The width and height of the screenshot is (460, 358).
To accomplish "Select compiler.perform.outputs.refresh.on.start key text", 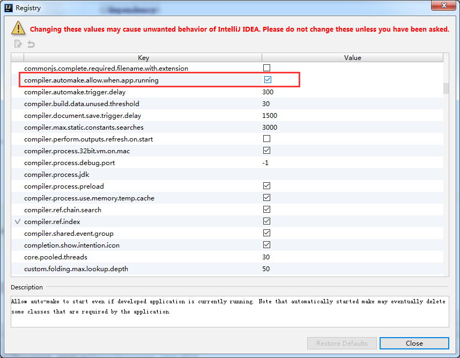I will (x=88, y=139).
